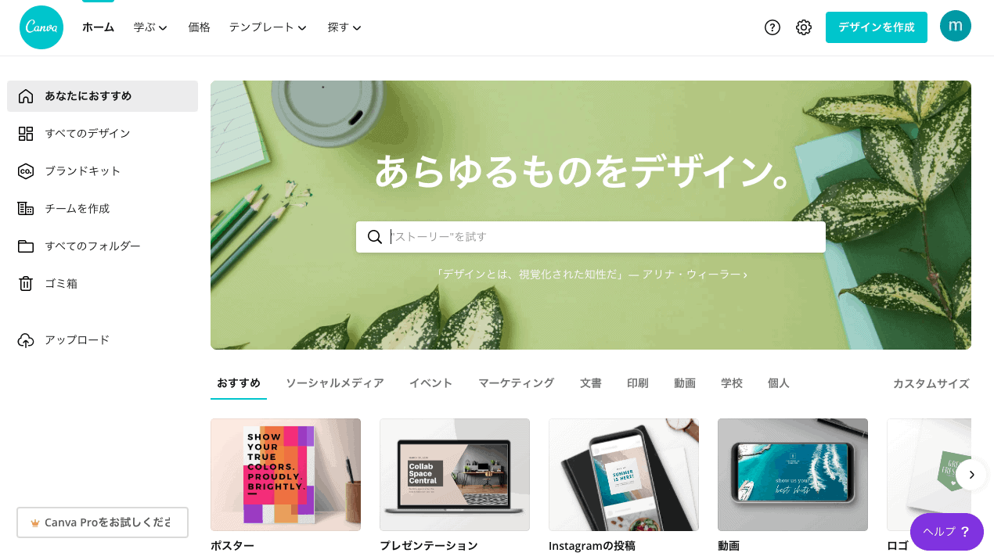Viewport: 994px width, 560px height.
Task: Click the チームを作成 building icon
Action: tap(26, 209)
